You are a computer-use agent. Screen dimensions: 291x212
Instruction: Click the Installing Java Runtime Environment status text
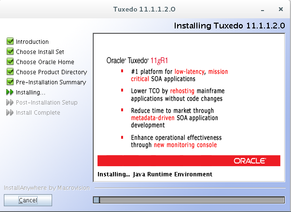coord(155,174)
